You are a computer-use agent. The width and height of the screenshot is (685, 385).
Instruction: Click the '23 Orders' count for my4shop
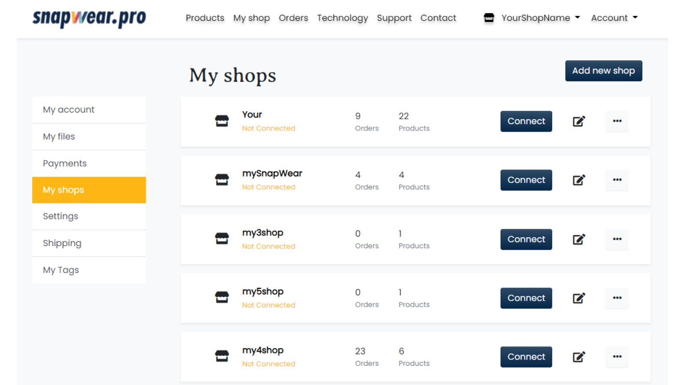click(x=366, y=357)
